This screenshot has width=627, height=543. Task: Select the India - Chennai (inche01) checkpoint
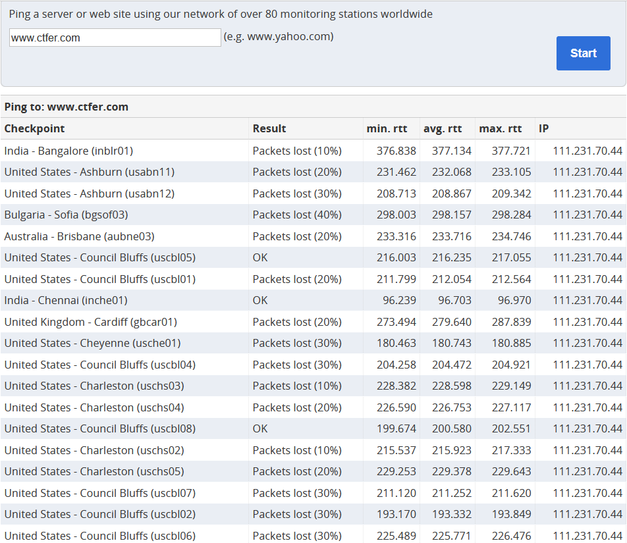66,300
